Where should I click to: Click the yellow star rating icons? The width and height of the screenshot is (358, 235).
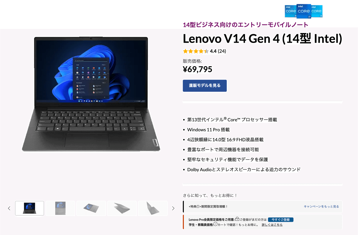click(x=196, y=51)
